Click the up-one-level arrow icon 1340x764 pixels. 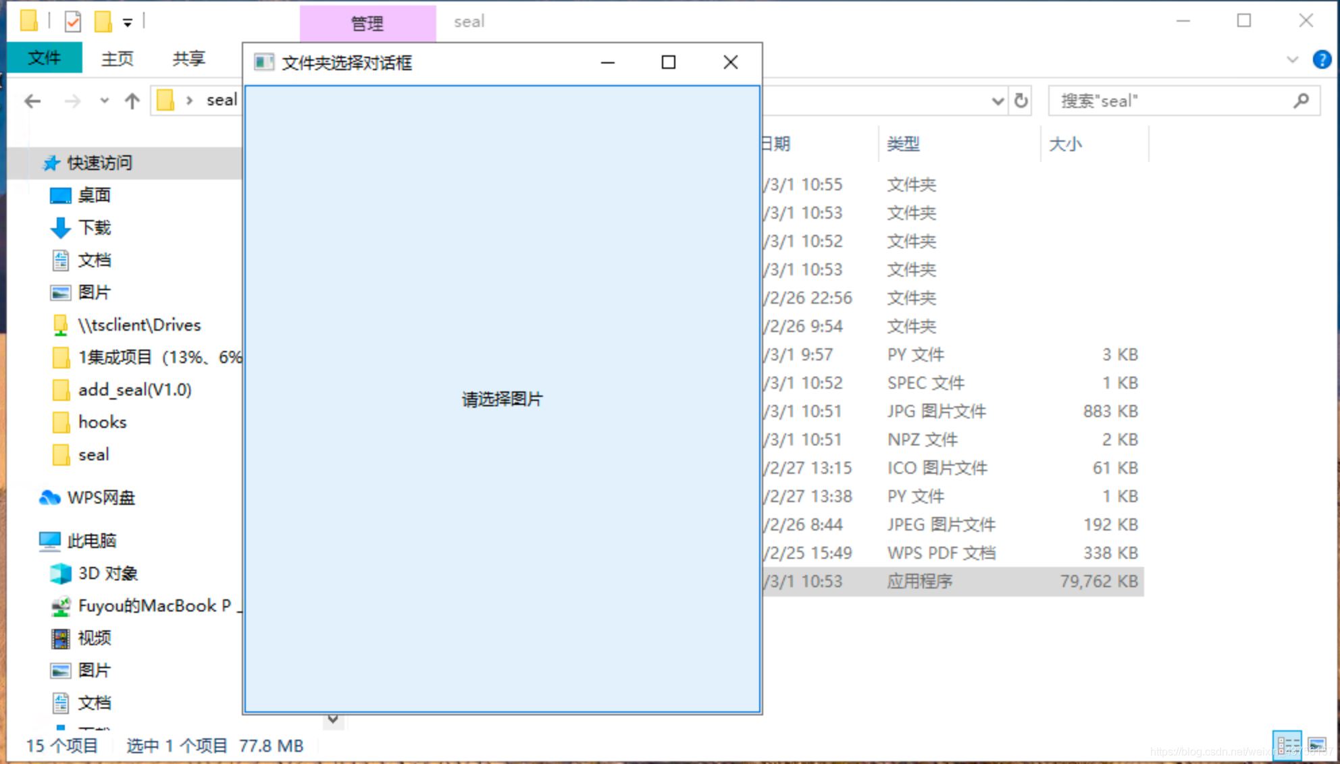pos(132,101)
